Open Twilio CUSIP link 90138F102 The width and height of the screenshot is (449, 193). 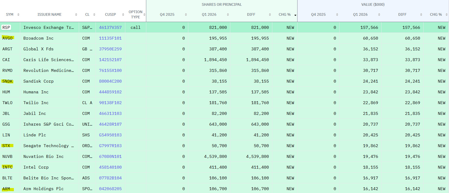coord(110,103)
